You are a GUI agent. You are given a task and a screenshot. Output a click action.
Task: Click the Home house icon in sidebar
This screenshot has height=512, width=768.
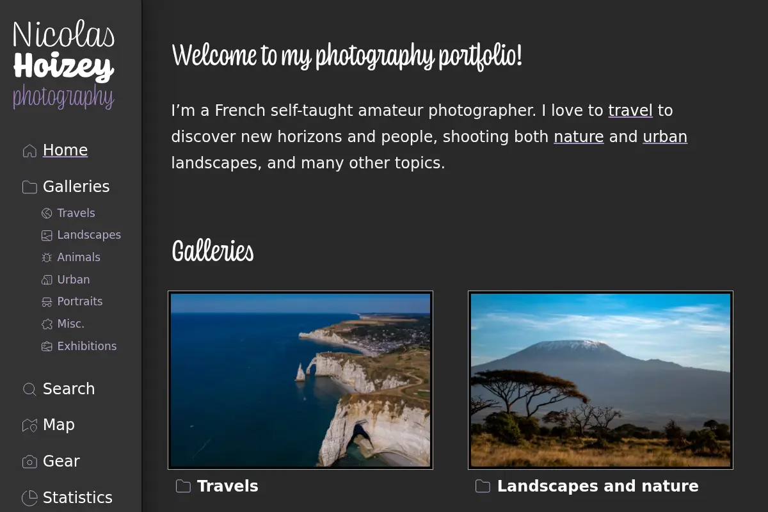(x=29, y=151)
